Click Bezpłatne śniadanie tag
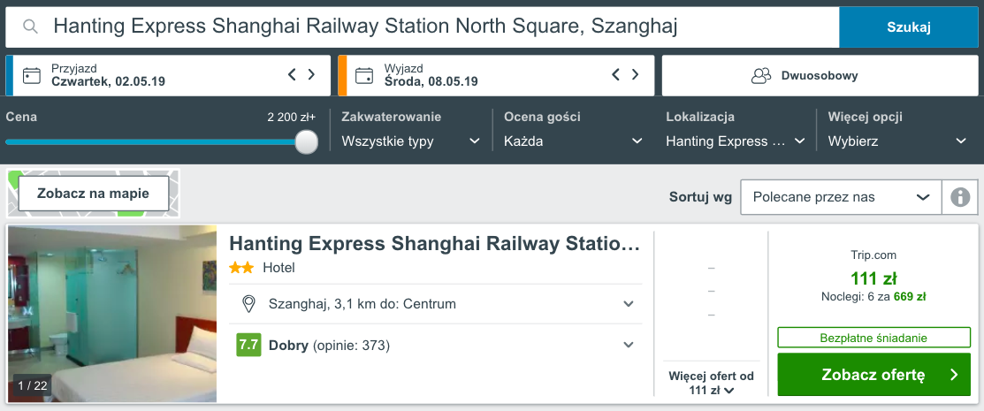Viewport: 984px width, 411px height. click(873, 338)
